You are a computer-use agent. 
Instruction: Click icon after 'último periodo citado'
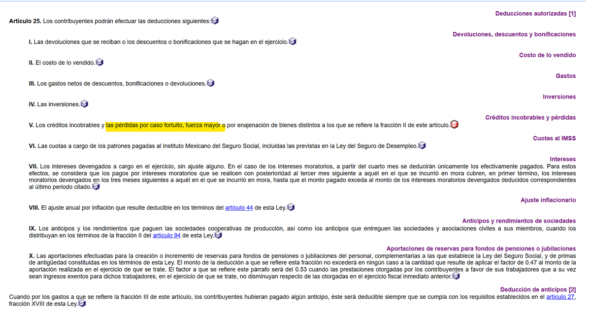tap(96, 187)
